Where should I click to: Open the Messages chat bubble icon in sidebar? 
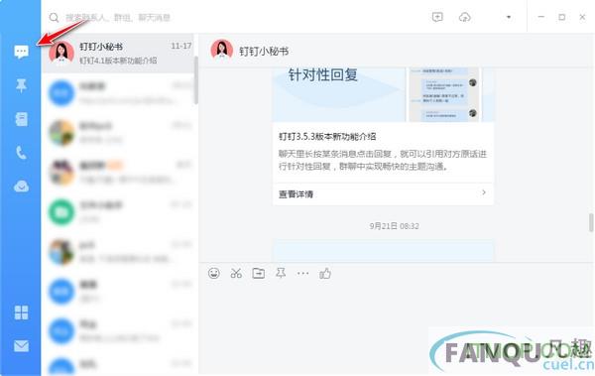(x=21, y=52)
